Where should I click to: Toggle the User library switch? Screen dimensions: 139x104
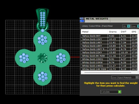click(x=135, y=26)
